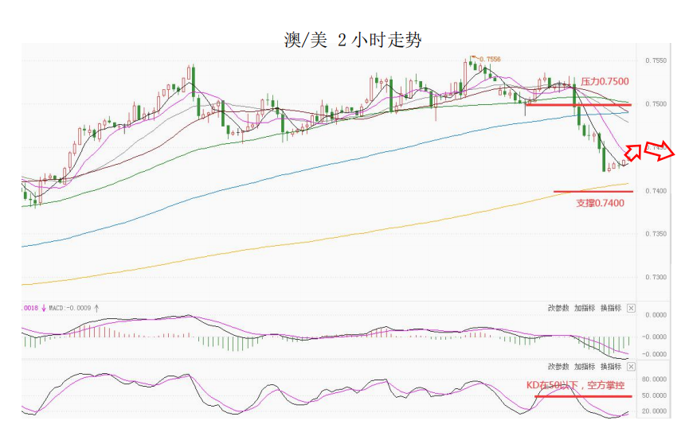Close the KD indicator panel

(x=631, y=367)
